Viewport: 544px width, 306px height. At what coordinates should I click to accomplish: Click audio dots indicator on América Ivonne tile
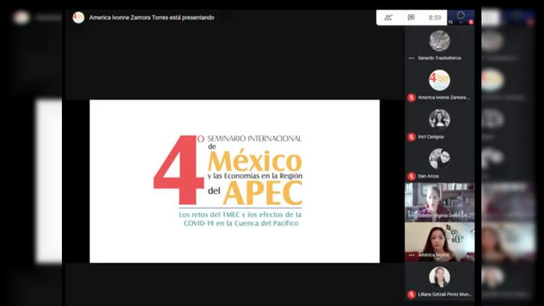pyautogui.click(x=411, y=255)
